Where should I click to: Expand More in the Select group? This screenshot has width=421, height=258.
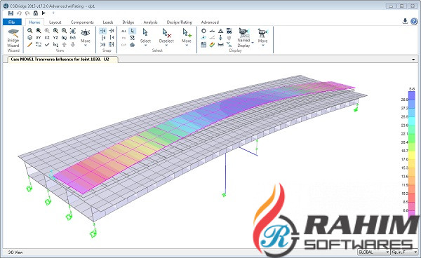tap(187, 37)
